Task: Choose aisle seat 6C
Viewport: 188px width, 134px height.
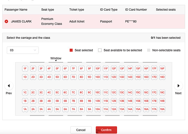Action: click(65, 92)
